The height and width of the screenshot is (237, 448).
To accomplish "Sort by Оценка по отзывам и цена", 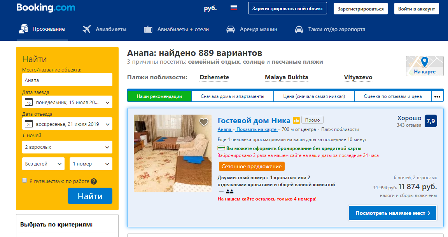I will click(x=392, y=96).
